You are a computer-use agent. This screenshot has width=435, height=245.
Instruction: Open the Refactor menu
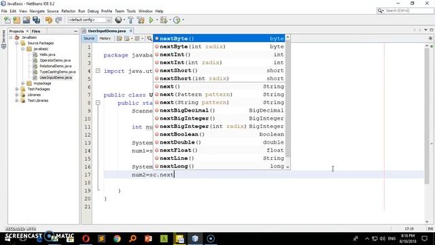[68, 11]
